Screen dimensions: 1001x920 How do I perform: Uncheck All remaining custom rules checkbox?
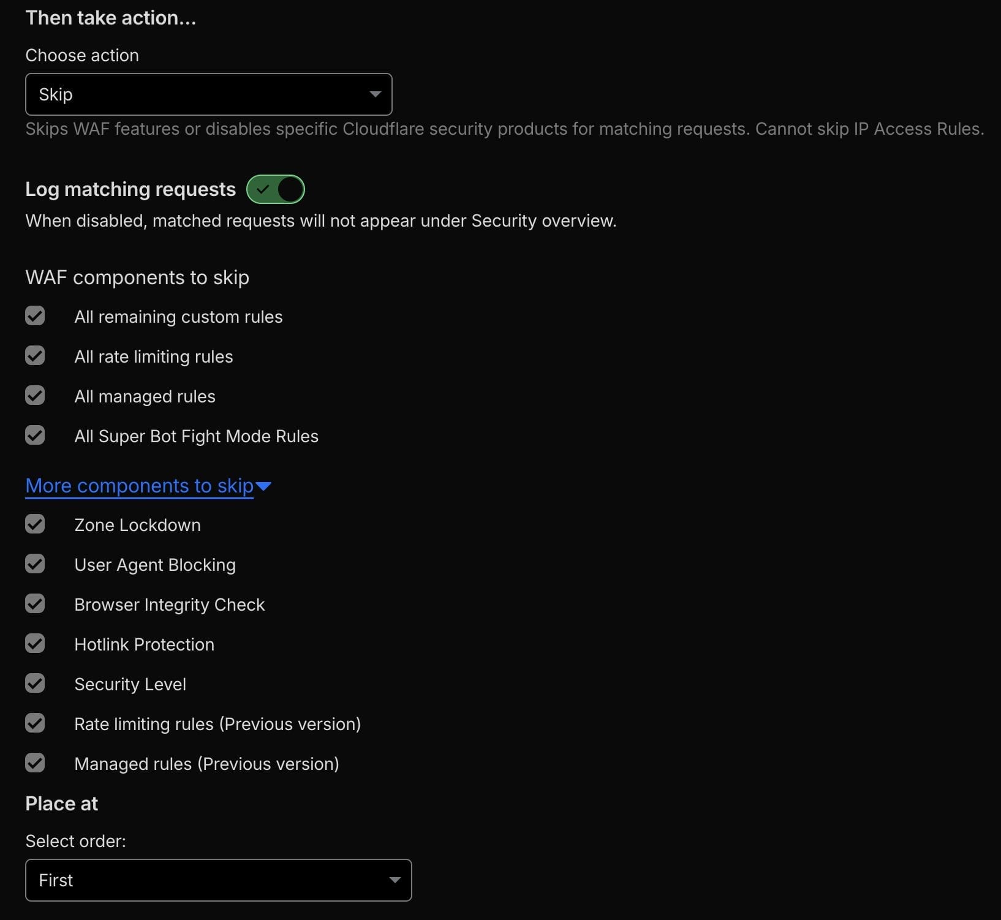(35, 316)
